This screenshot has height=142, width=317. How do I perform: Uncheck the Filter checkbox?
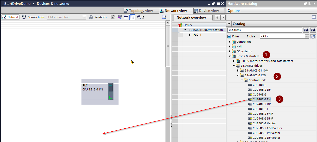(229, 36)
